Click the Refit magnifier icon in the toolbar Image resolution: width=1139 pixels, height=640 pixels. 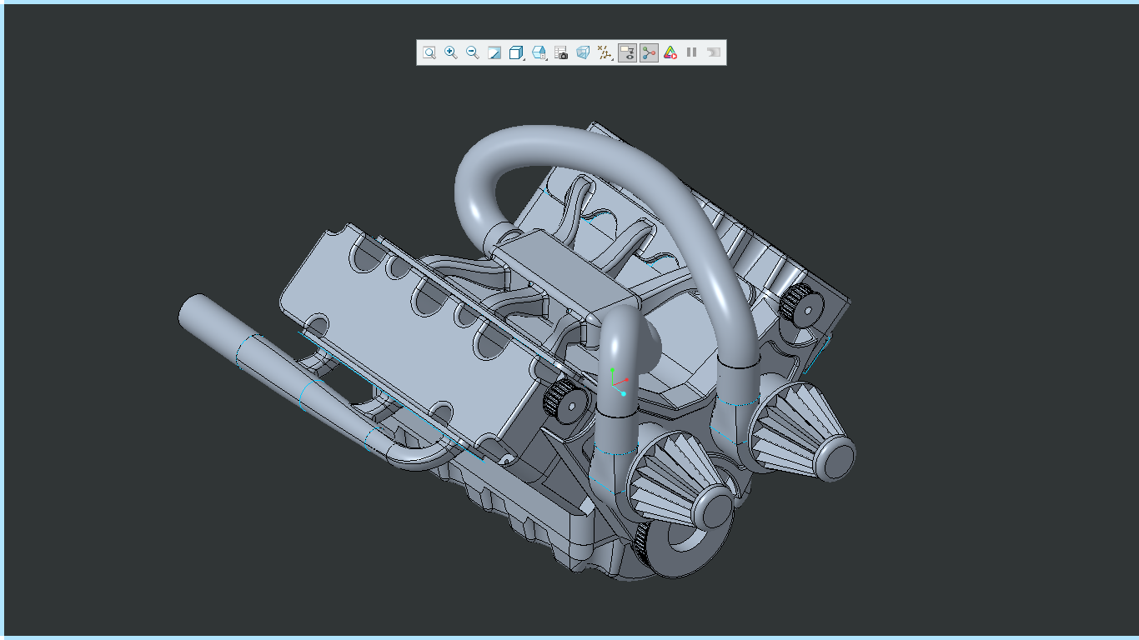point(429,52)
